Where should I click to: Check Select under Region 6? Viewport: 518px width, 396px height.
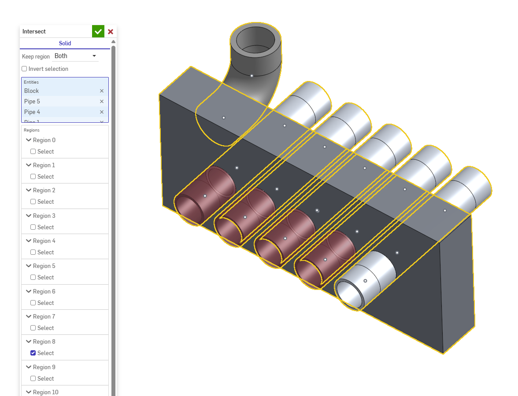click(x=33, y=303)
